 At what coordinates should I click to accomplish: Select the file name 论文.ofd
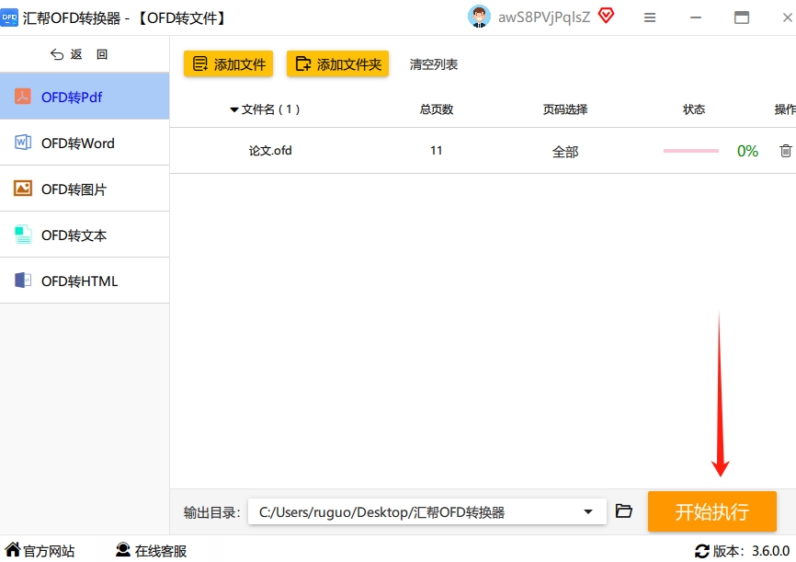pos(270,151)
